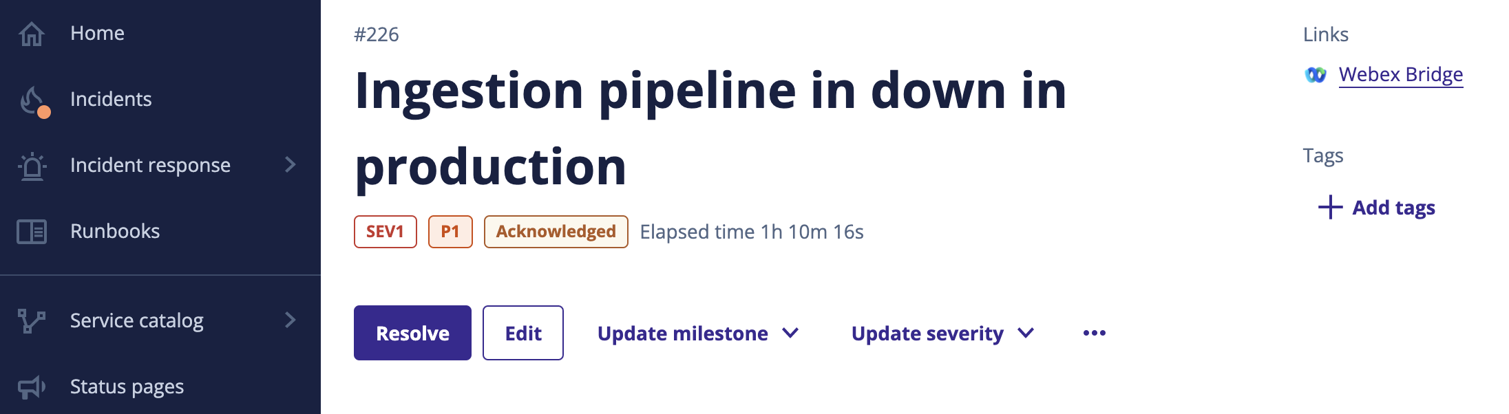Open the Webex Bridge link

click(1400, 74)
